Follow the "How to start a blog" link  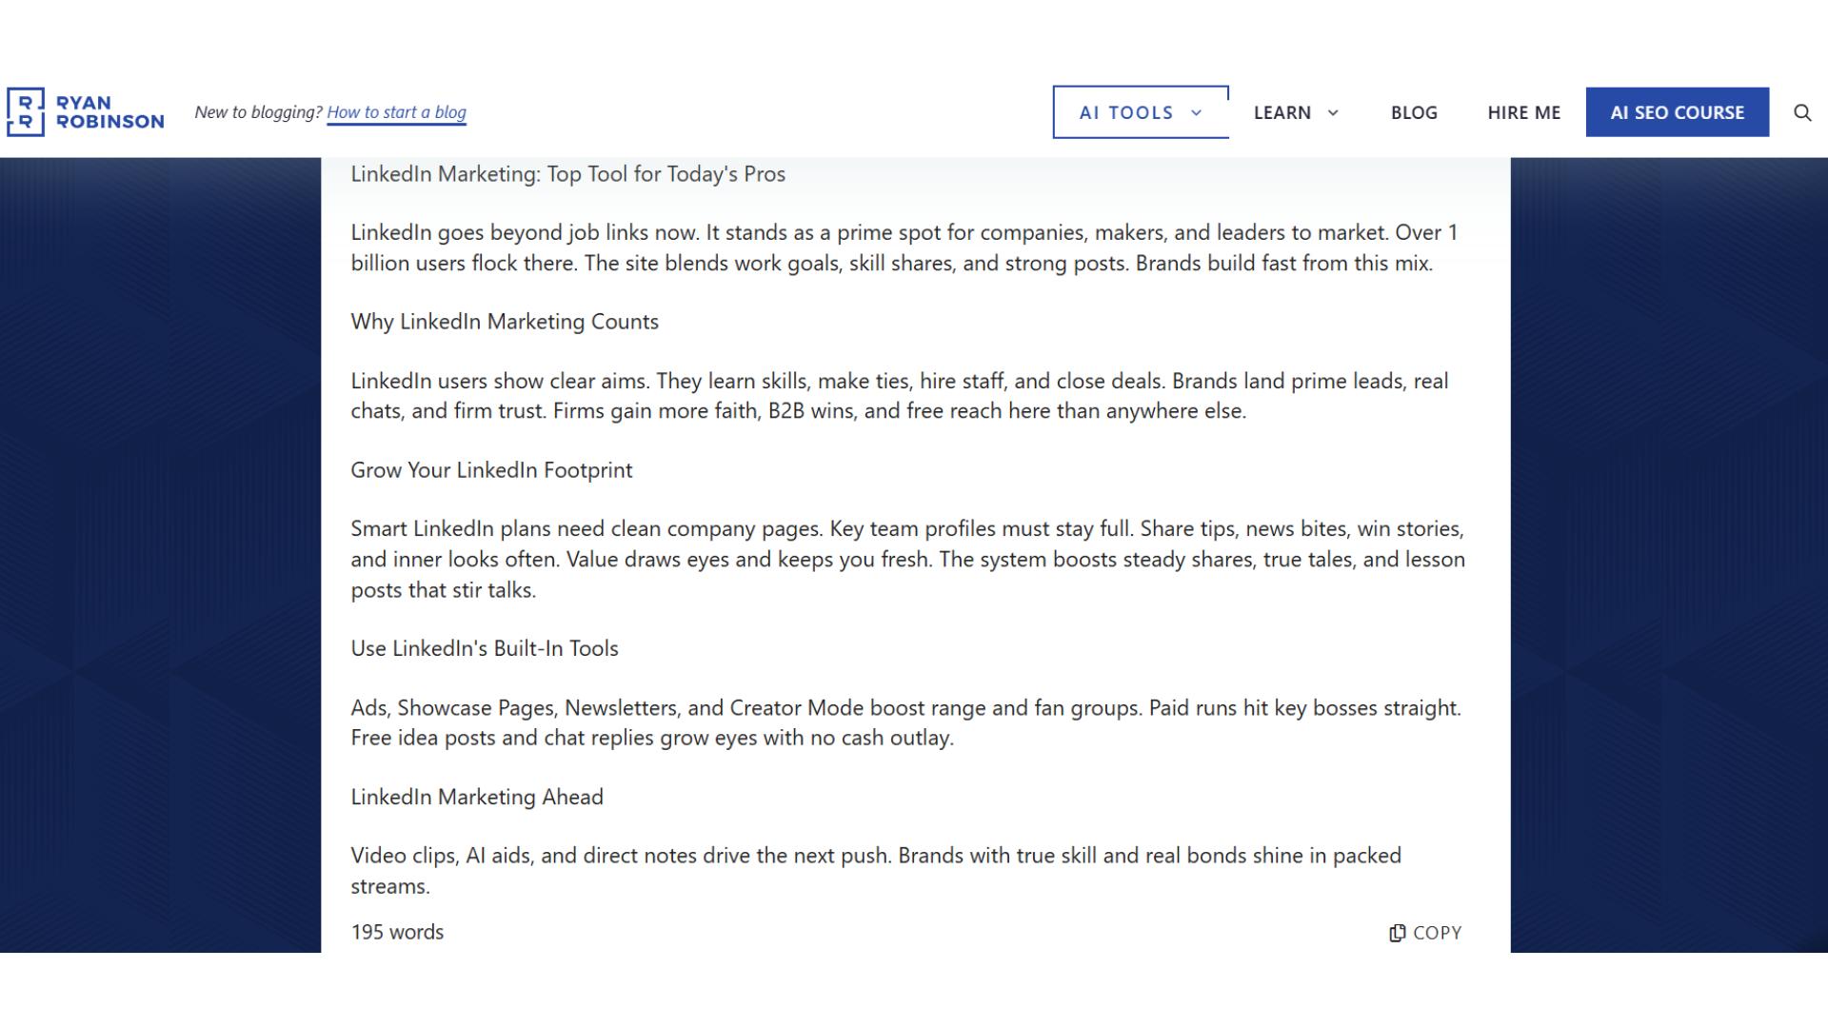396,112
